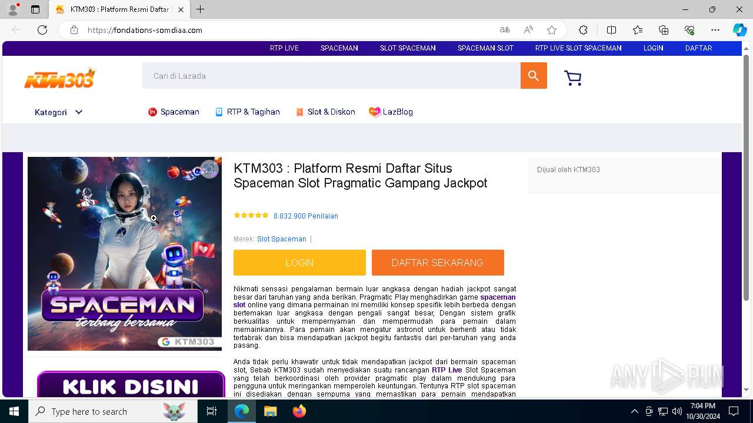753x423 pixels.
Task: Launch Firefox from the taskbar
Action: tap(299, 411)
